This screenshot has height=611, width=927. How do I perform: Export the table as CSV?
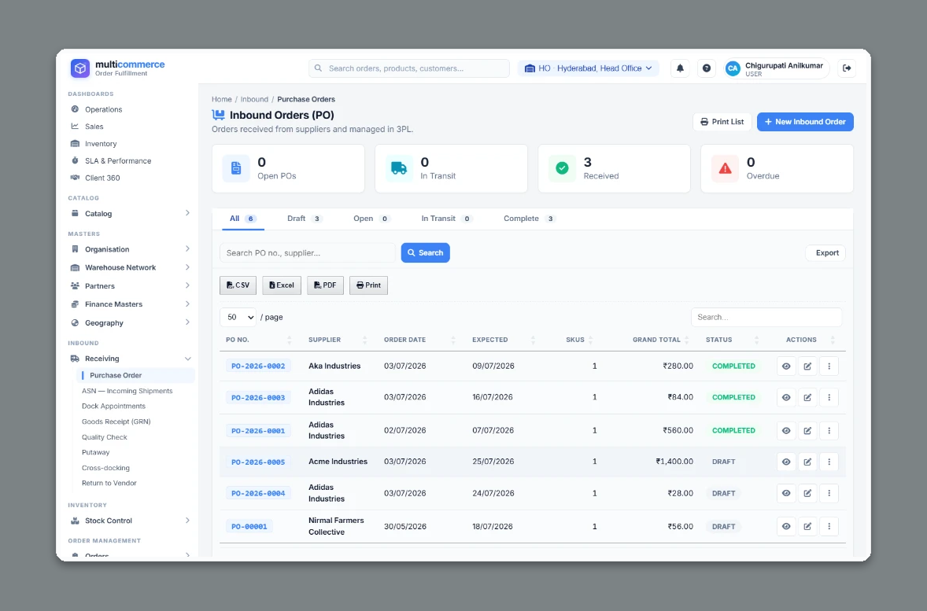(x=238, y=285)
